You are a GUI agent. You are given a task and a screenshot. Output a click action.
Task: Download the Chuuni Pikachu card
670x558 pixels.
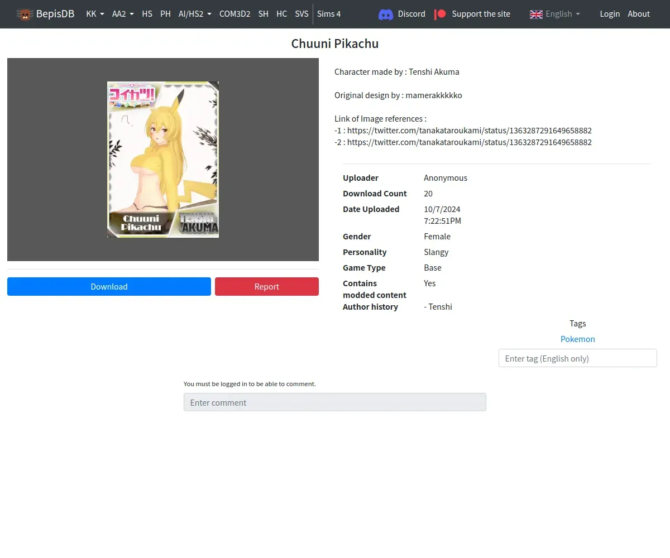(109, 286)
